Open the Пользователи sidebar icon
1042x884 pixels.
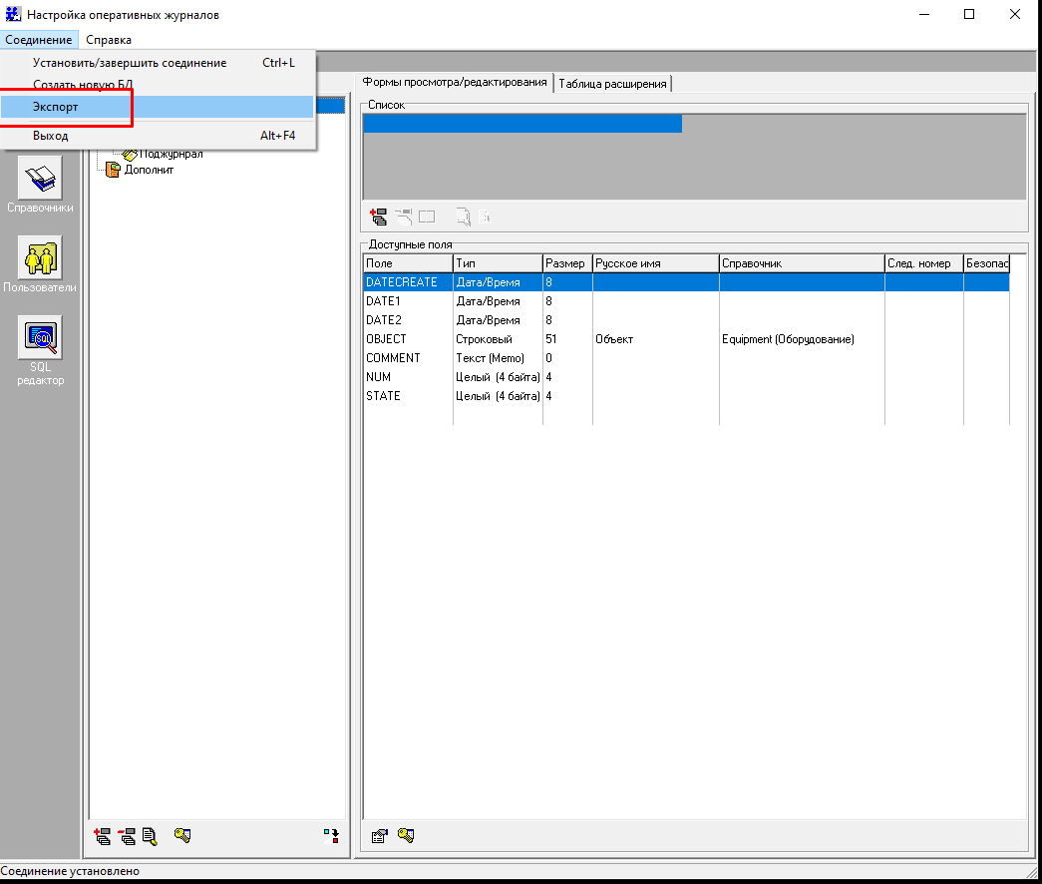pyautogui.click(x=41, y=258)
